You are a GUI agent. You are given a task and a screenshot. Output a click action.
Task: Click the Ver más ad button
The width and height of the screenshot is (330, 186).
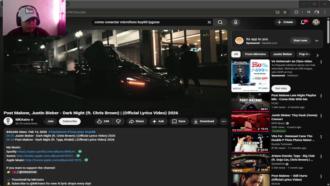(281, 88)
